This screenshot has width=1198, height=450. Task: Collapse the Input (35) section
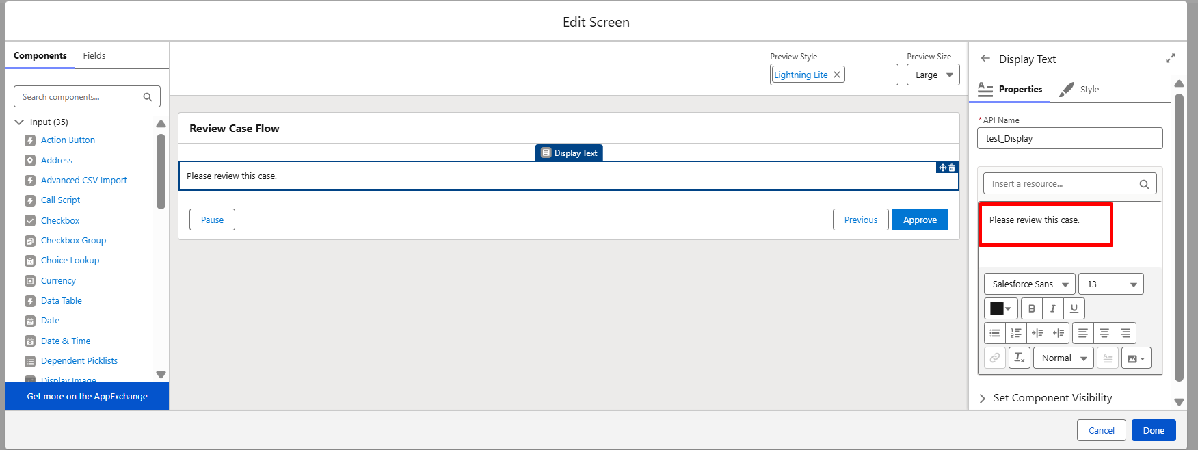19,122
